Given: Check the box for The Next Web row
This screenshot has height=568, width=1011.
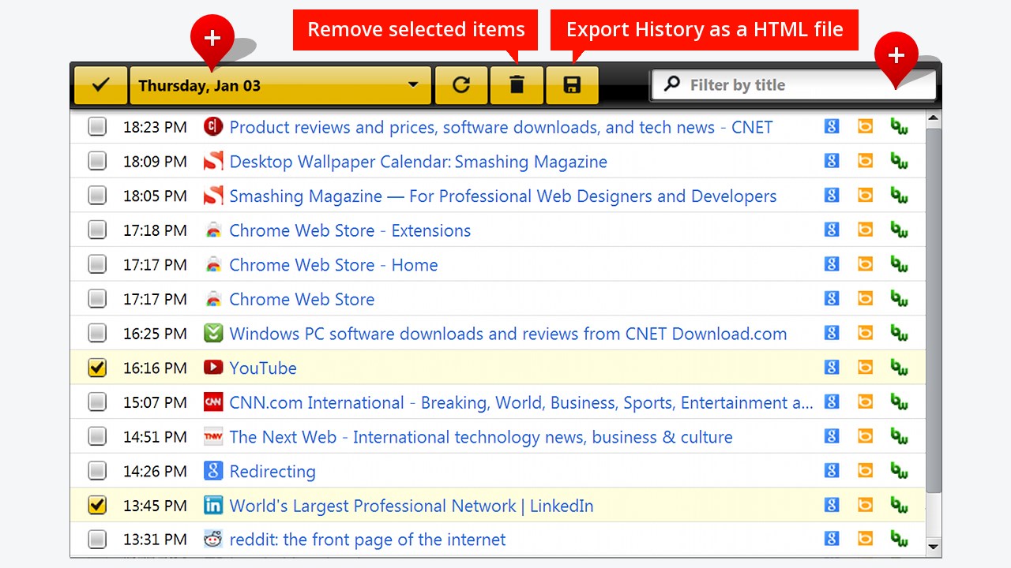Looking at the screenshot, I should 97,436.
